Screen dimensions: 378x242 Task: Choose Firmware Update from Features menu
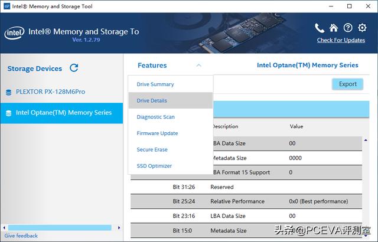pyautogui.click(x=171, y=133)
